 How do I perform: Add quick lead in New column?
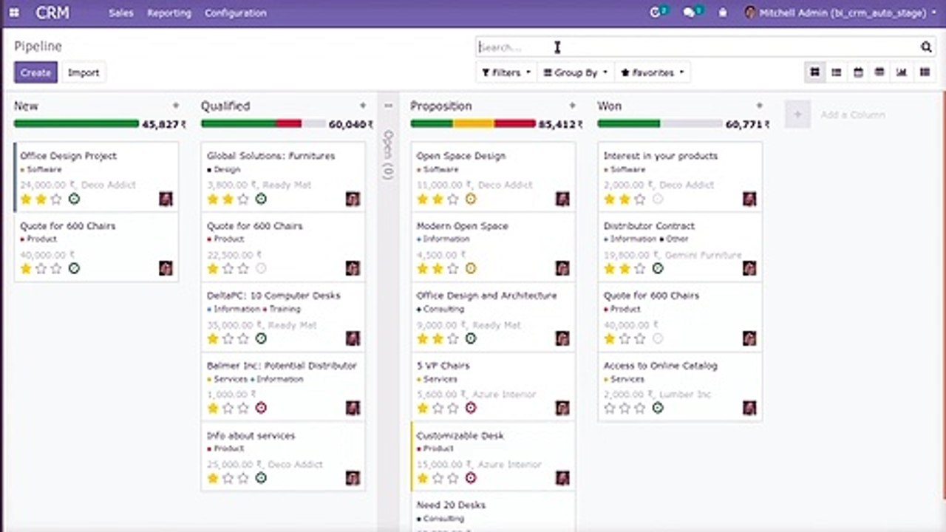coord(175,106)
